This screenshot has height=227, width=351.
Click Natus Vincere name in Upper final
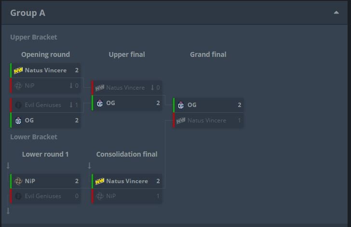(x=125, y=88)
